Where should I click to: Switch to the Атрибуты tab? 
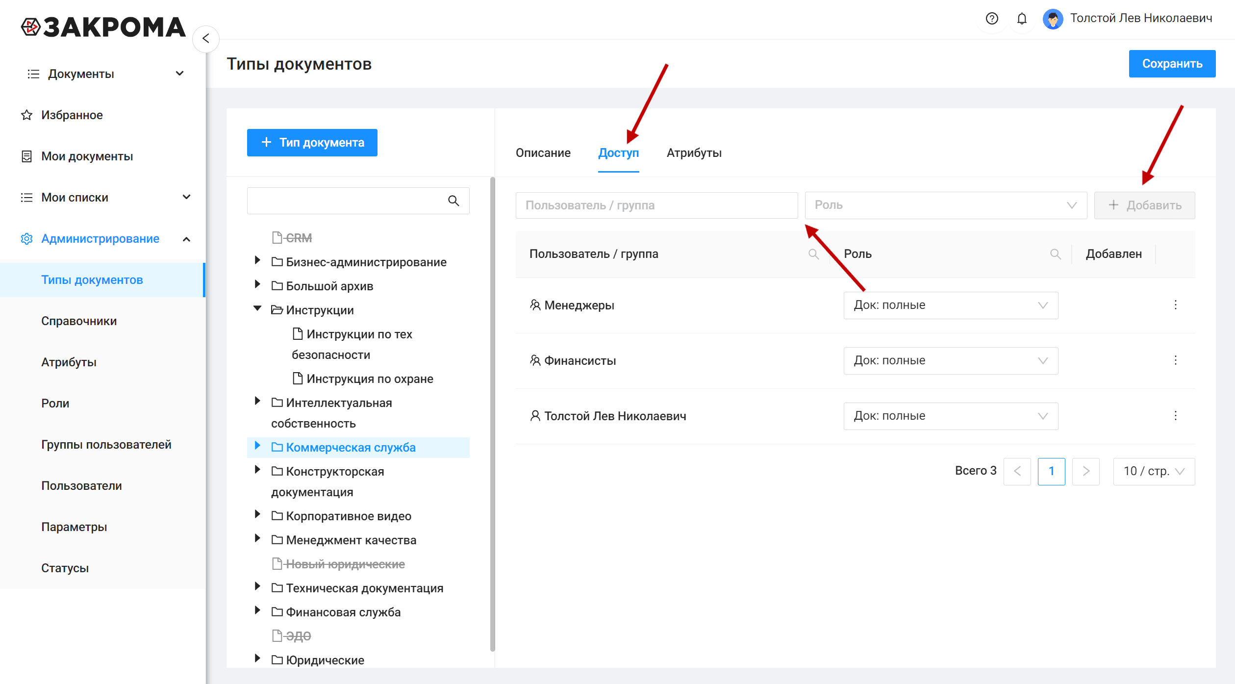(x=694, y=153)
